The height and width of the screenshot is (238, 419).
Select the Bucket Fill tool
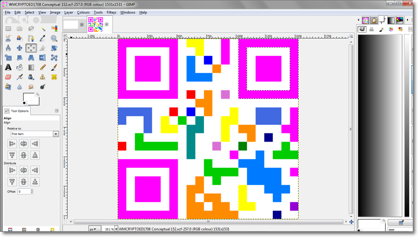(19, 67)
